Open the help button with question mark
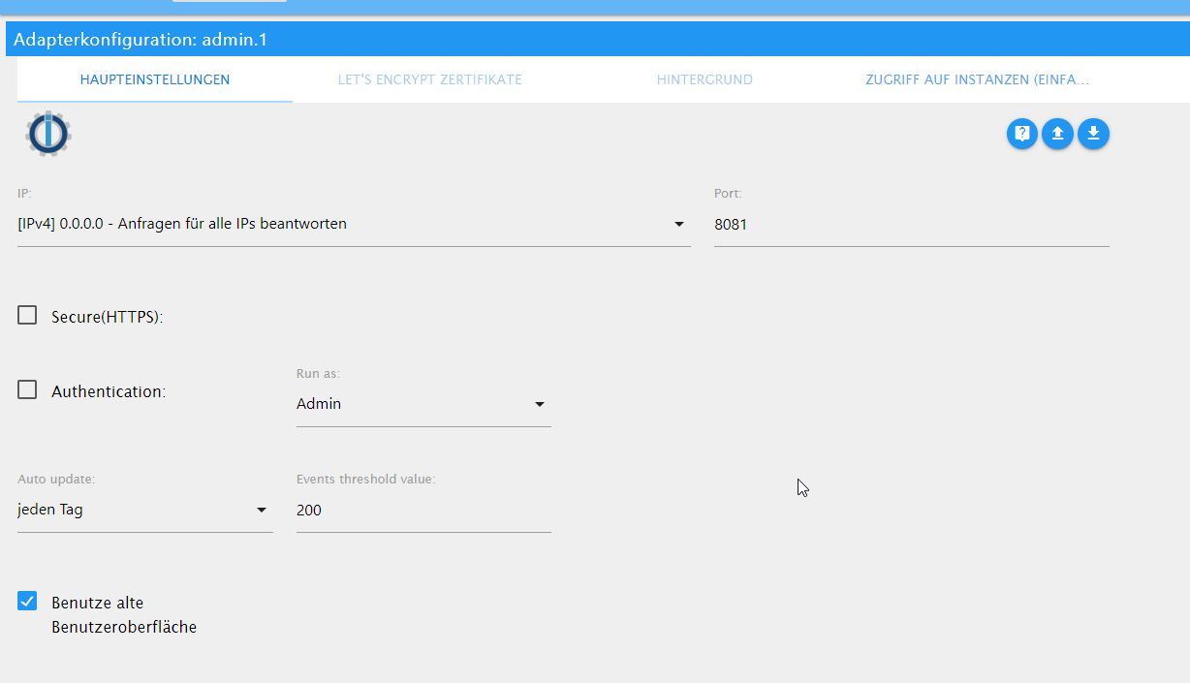 [x=1021, y=134]
